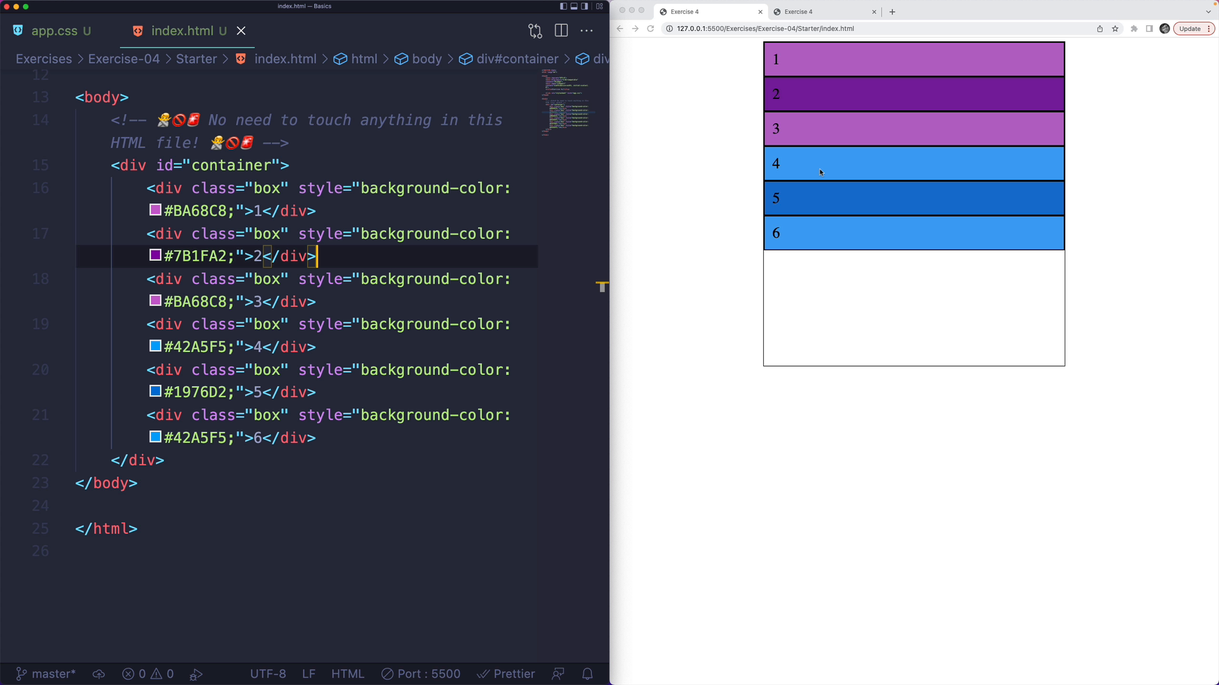Launch debug from status bar bug icon
This screenshot has height=685, width=1219.
[196, 674]
